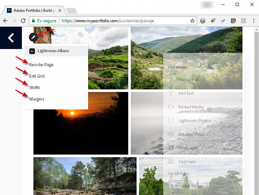Select Creative Cloud option
This screenshot has height=195, width=259.
(191, 134)
